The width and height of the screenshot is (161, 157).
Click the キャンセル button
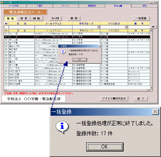click(55, 18)
